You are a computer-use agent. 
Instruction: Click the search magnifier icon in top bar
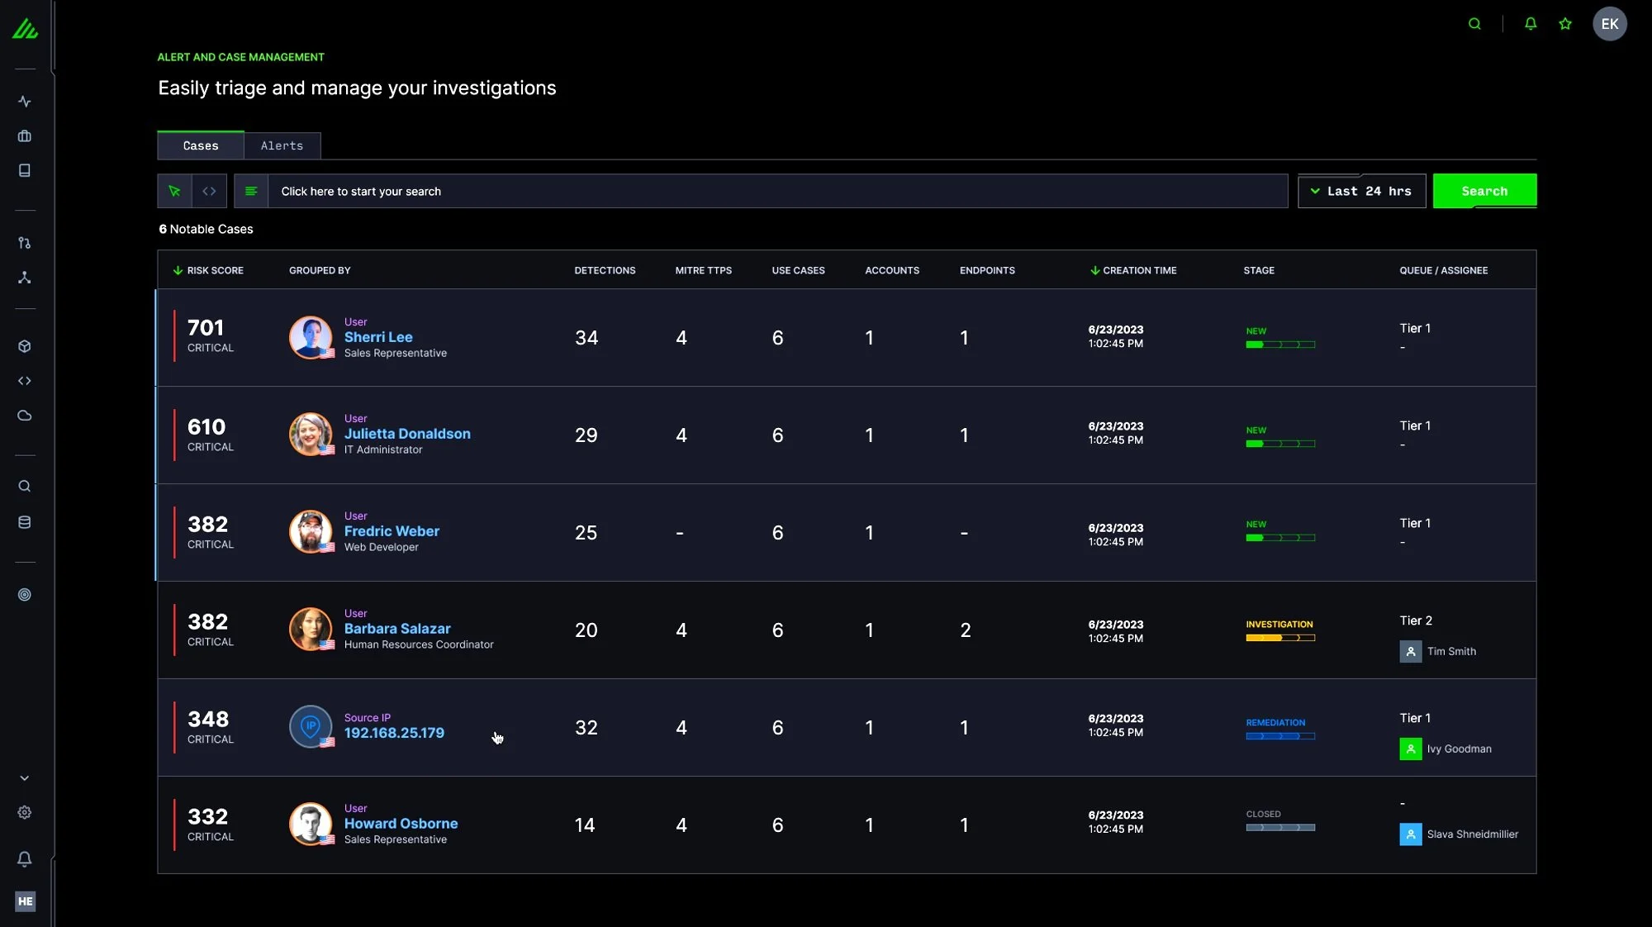click(x=1474, y=24)
